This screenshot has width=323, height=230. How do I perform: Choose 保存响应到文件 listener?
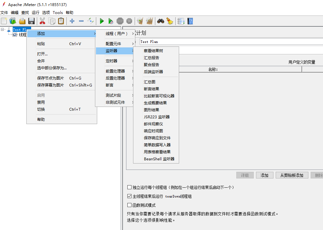pos(156,138)
